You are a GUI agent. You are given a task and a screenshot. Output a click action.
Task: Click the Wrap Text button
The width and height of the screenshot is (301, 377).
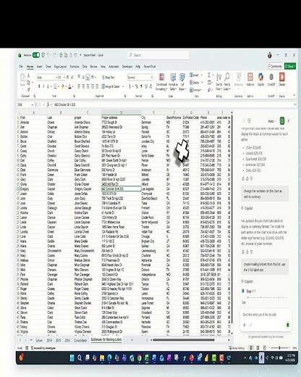pyautogui.click(x=108, y=78)
